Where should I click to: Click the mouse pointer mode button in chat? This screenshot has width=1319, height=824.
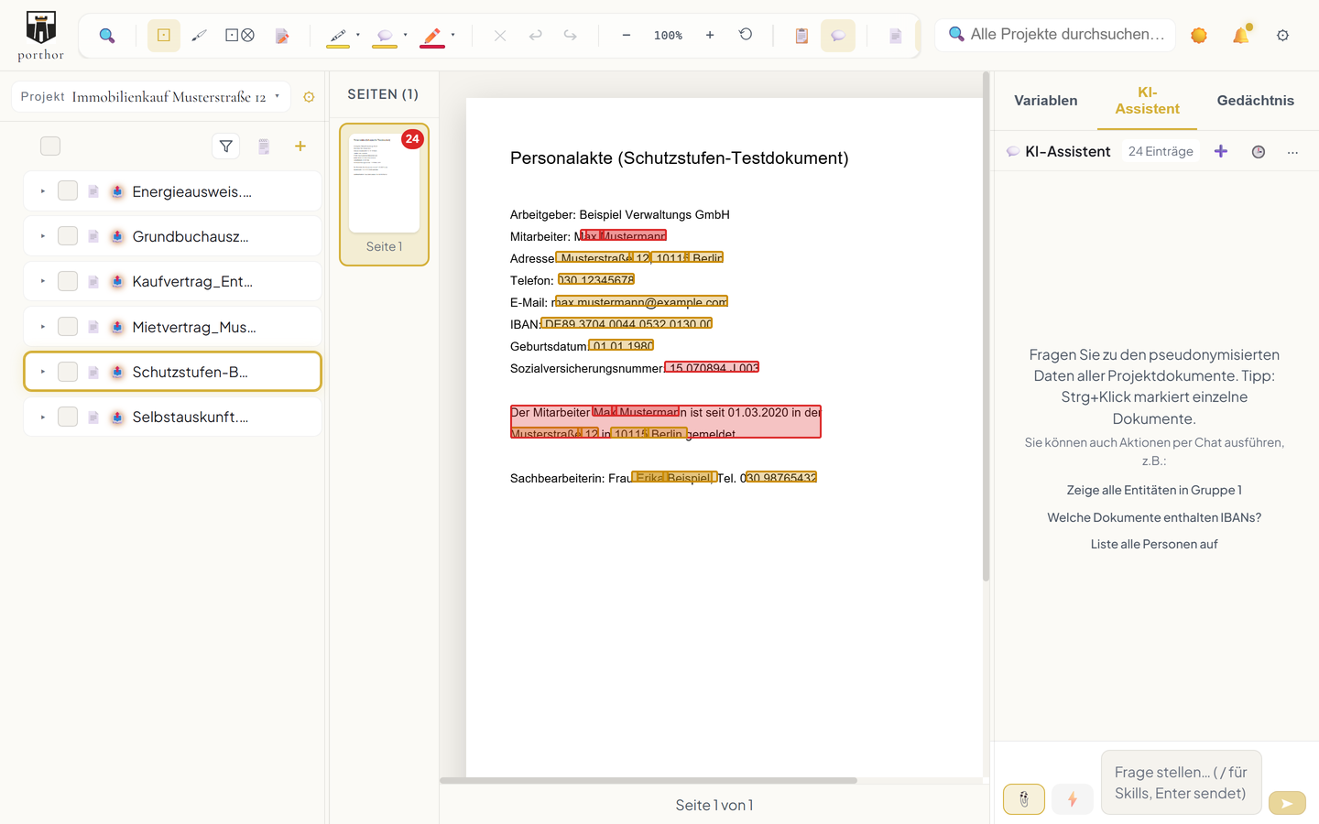click(x=1024, y=799)
